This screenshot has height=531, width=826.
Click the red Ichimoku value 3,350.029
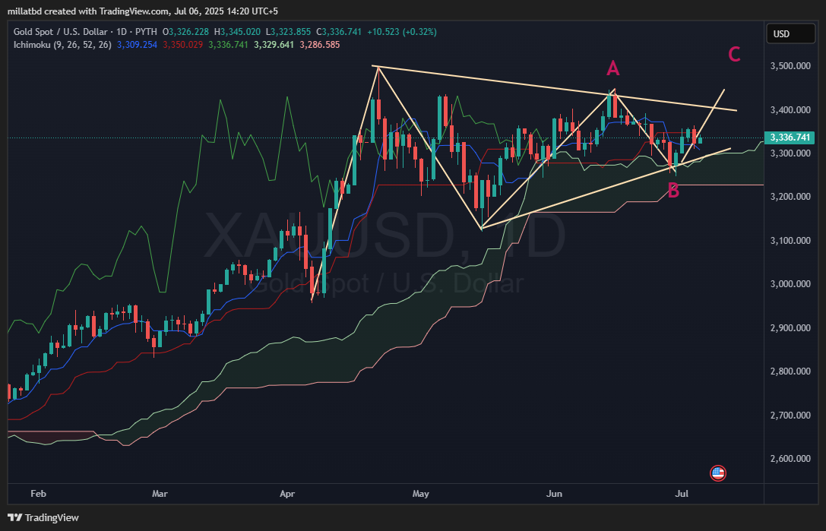click(x=183, y=45)
